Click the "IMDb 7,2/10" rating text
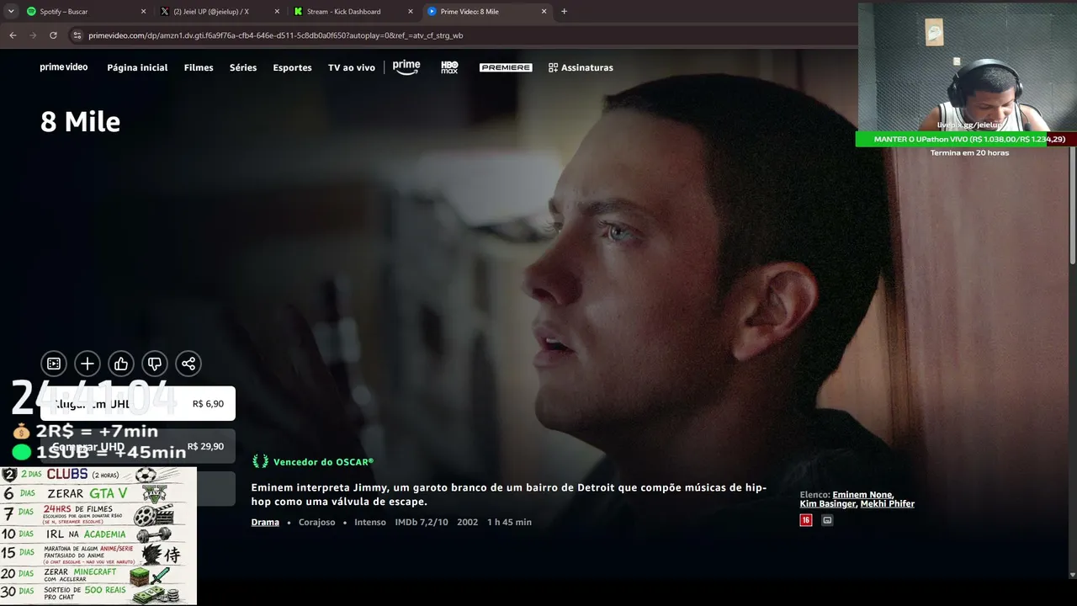This screenshot has height=606, width=1077. click(x=422, y=523)
